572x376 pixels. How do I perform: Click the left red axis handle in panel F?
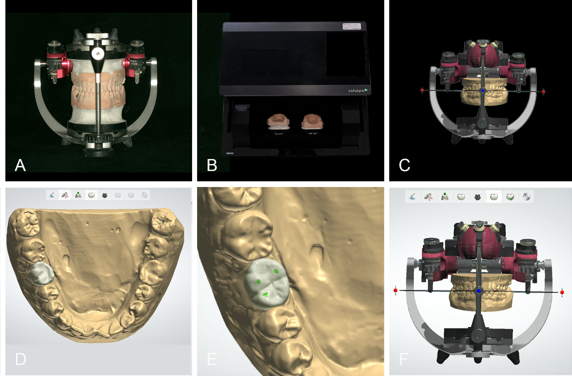[x=396, y=291]
